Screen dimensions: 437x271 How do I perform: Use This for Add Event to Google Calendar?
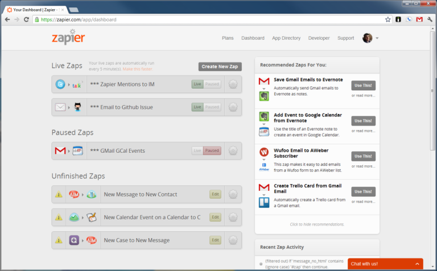[363, 121]
